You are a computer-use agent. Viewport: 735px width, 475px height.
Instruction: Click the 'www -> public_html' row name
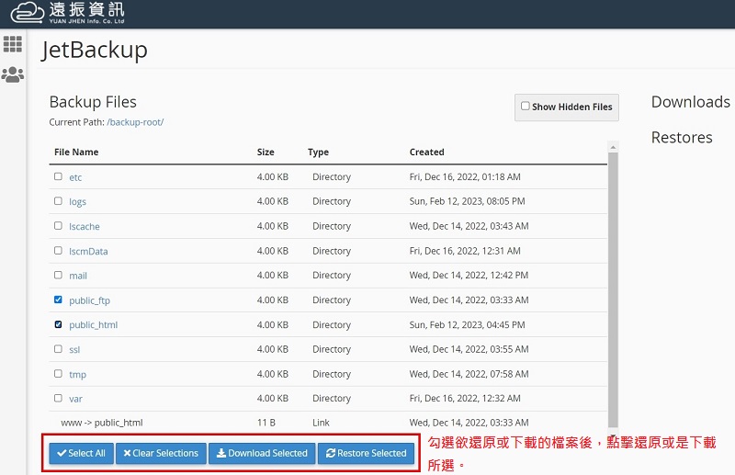[102, 423]
